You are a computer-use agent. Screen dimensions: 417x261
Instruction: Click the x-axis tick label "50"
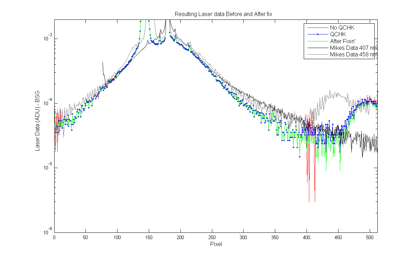86,237
